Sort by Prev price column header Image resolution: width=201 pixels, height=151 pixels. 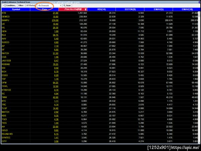point(44,9)
